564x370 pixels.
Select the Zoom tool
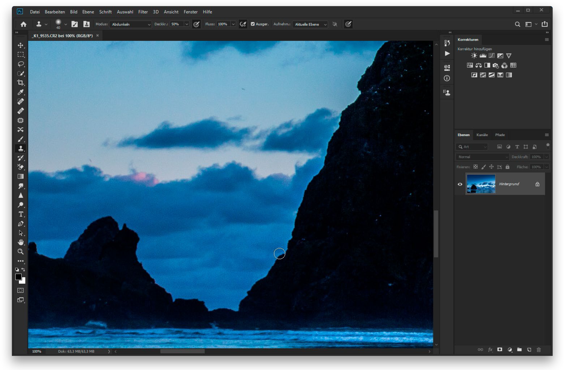[x=21, y=252]
